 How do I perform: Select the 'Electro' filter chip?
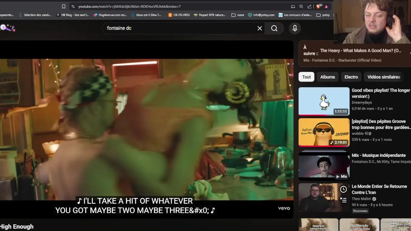tap(351, 77)
